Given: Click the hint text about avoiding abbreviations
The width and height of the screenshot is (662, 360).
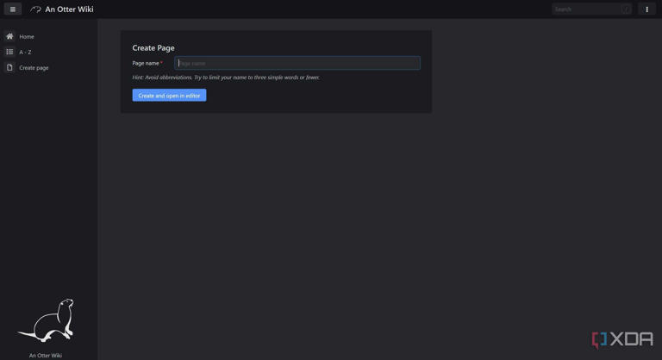Looking at the screenshot, I should pos(226,78).
